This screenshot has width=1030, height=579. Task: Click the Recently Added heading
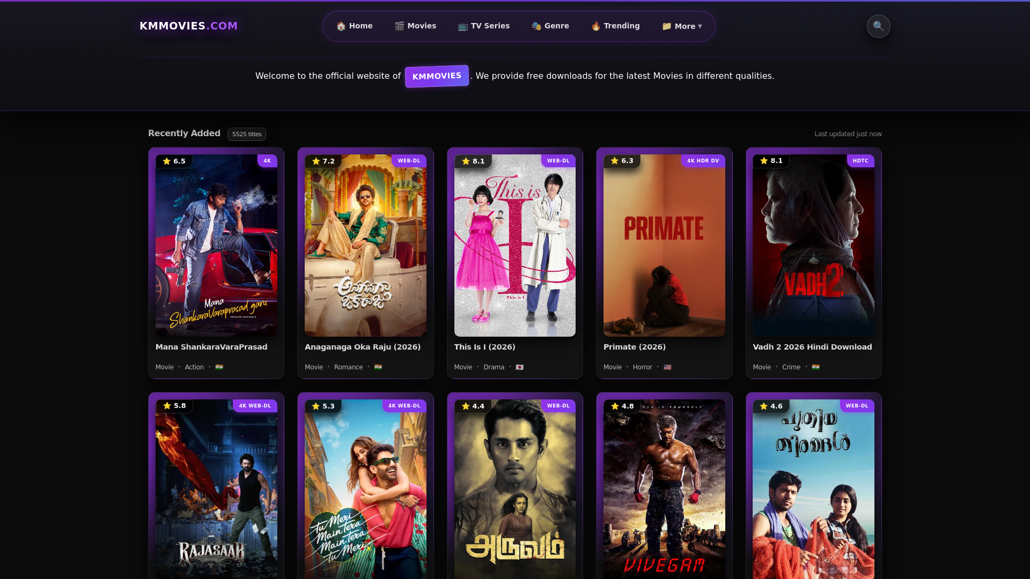(x=184, y=133)
